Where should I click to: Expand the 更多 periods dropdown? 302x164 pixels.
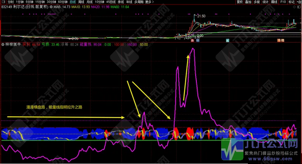(x=149, y=2)
